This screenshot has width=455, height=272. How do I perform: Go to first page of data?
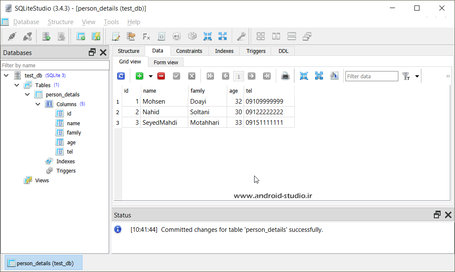pyautogui.click(x=211, y=76)
